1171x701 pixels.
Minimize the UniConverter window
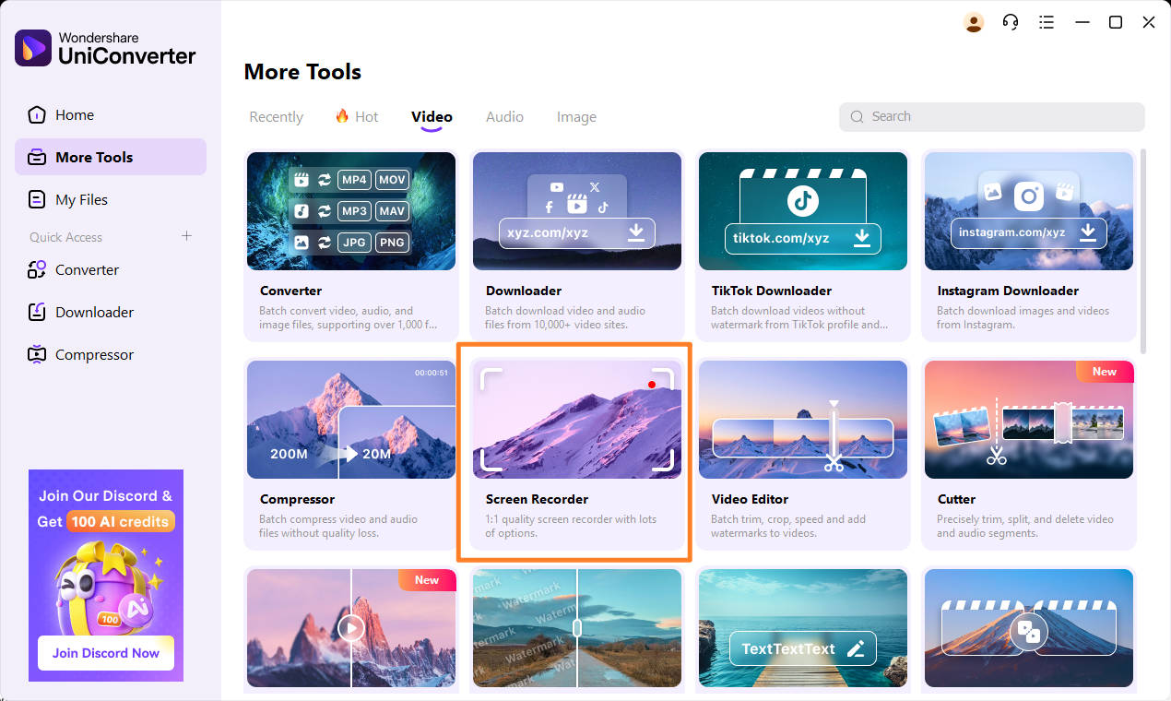[1081, 22]
